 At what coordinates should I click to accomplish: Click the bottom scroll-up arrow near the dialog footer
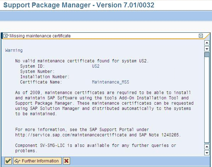pyautogui.click(x=207, y=147)
